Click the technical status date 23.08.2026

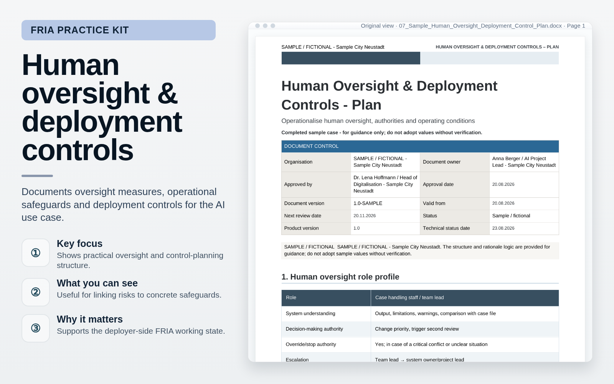pyautogui.click(x=503, y=228)
